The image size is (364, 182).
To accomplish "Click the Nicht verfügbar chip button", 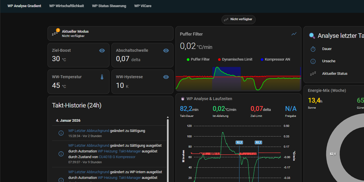I will 238,19.
